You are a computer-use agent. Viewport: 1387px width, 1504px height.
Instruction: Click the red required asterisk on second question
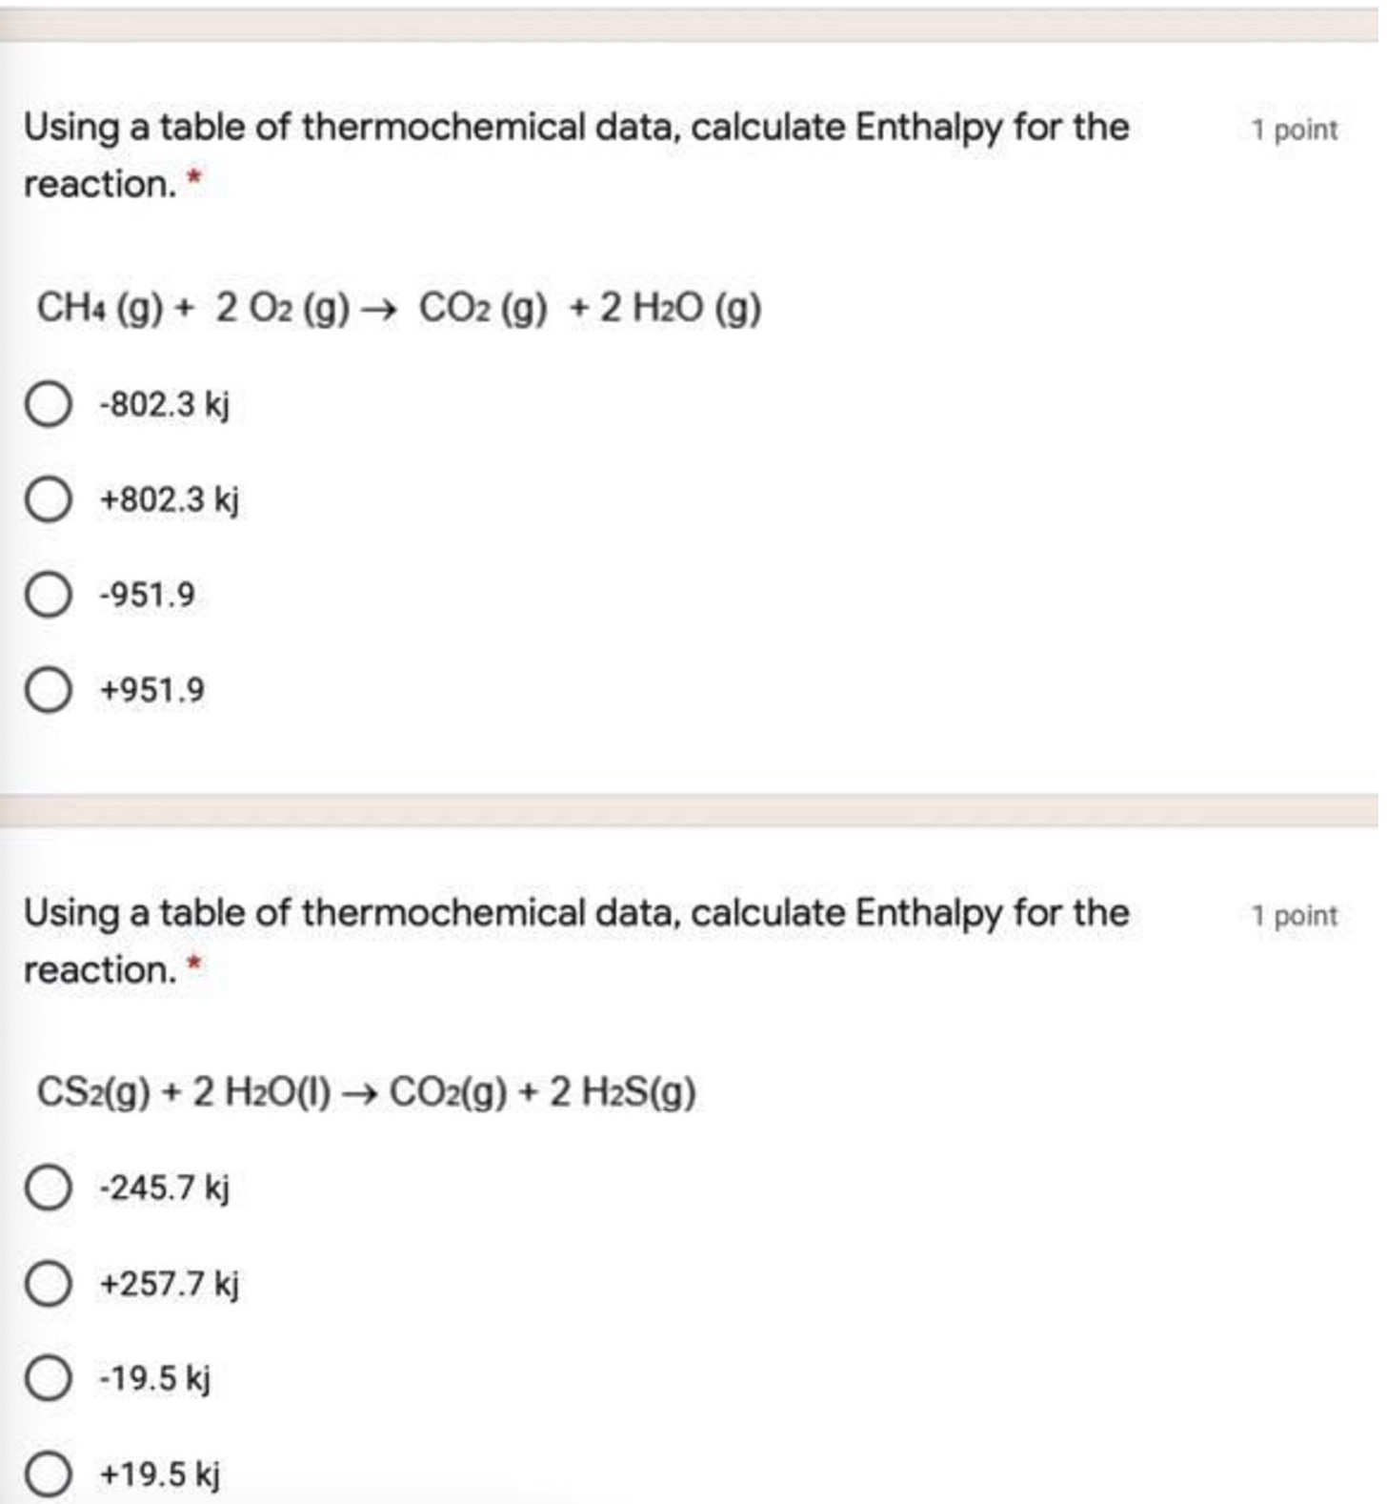click(194, 965)
